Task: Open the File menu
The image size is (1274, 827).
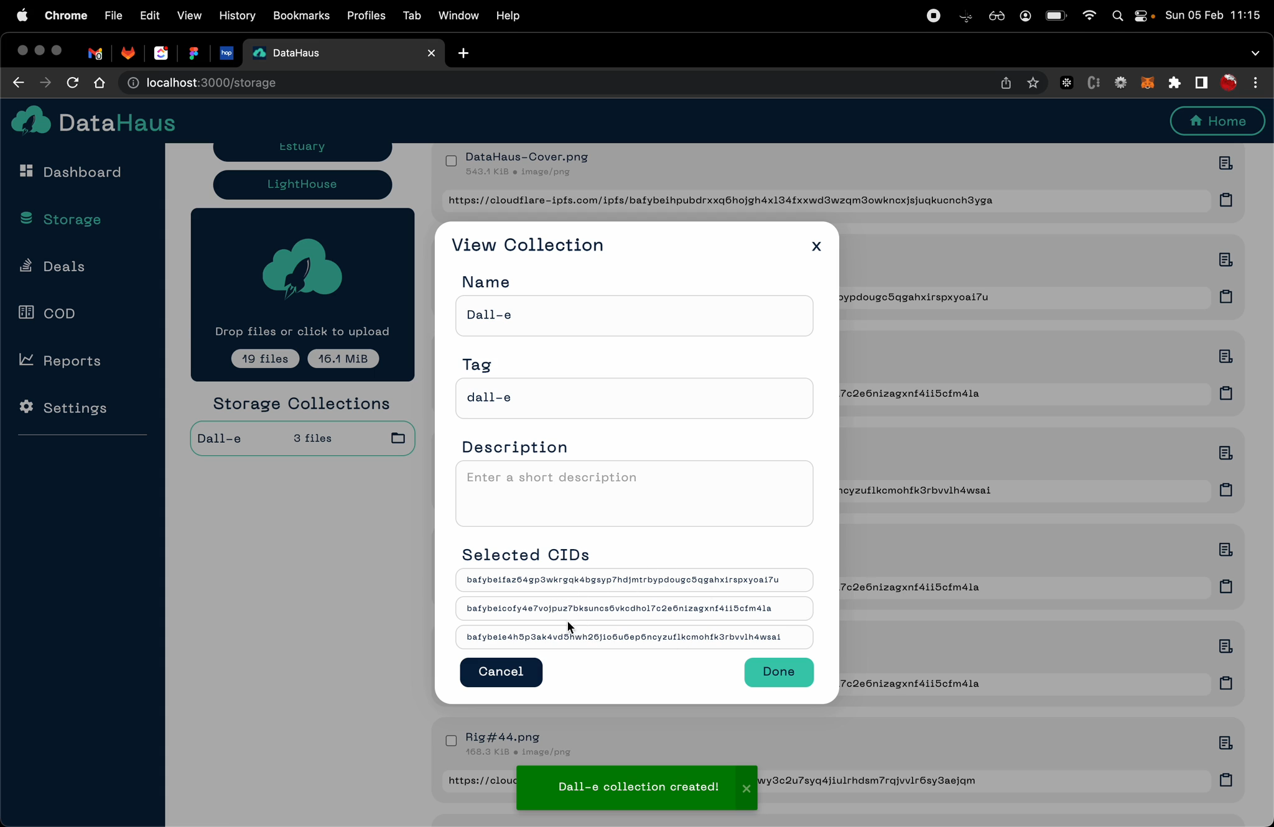Action: coord(113,16)
